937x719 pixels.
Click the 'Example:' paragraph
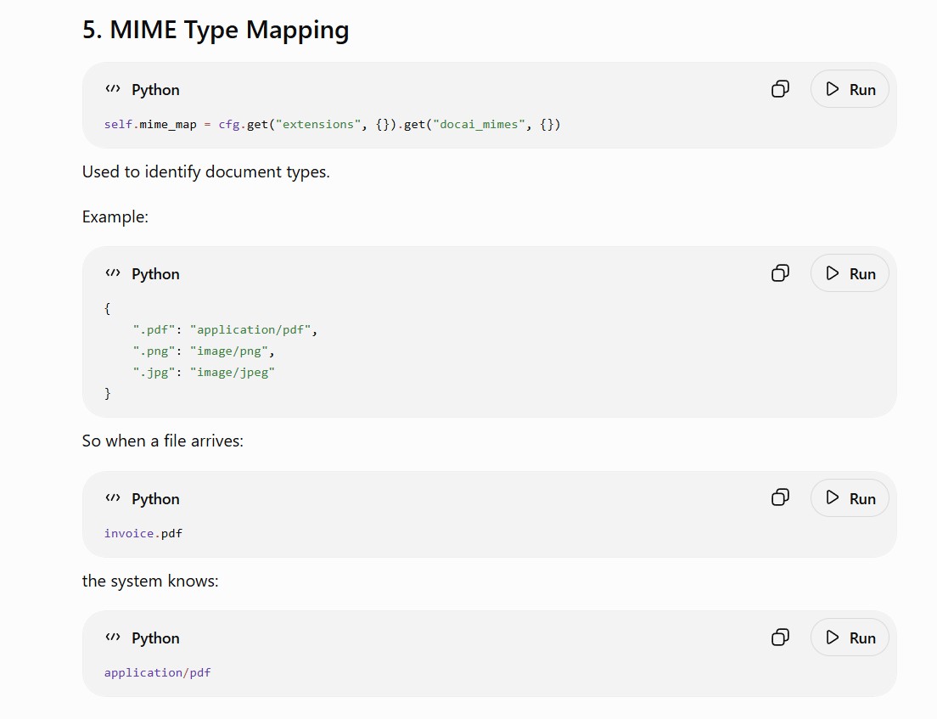coord(115,217)
